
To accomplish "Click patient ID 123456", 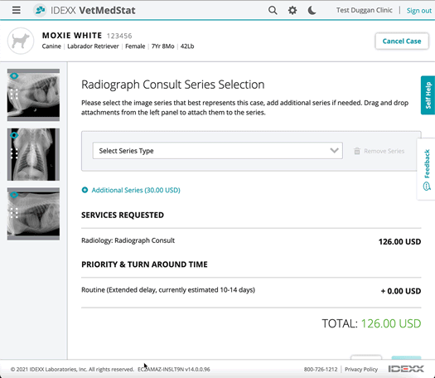I will click(x=119, y=36).
